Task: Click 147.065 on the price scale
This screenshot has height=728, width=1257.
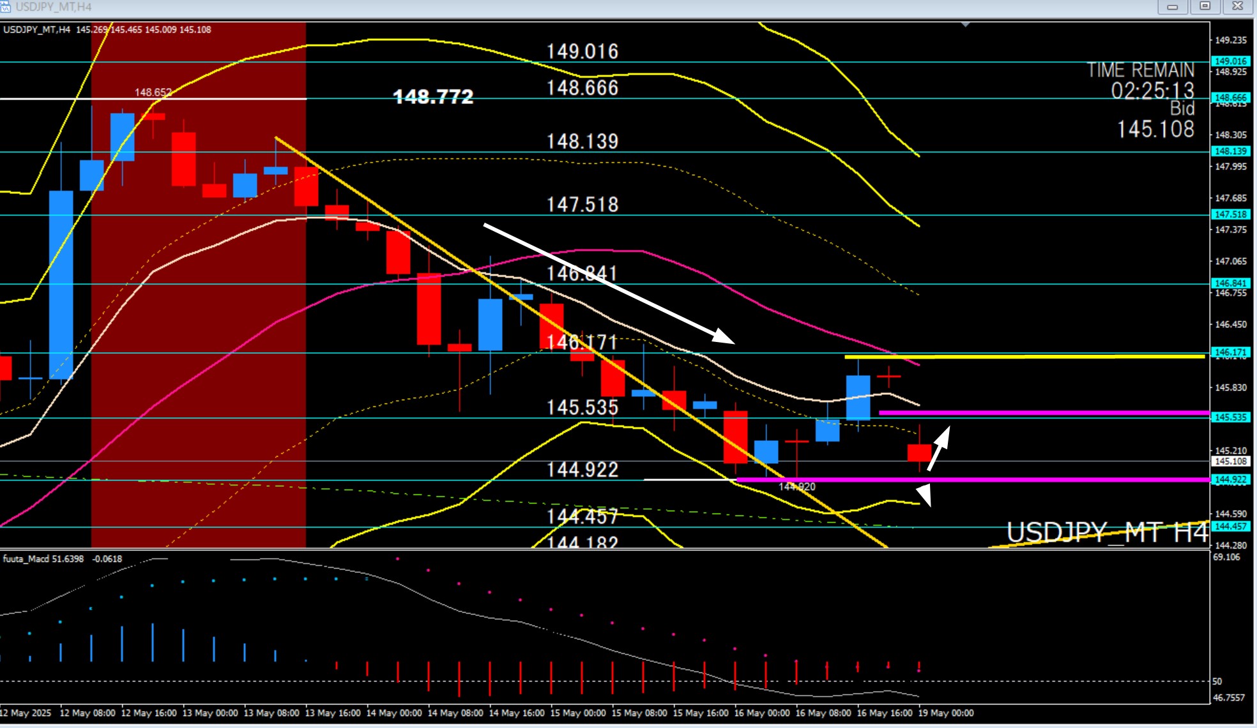Action: click(1231, 261)
